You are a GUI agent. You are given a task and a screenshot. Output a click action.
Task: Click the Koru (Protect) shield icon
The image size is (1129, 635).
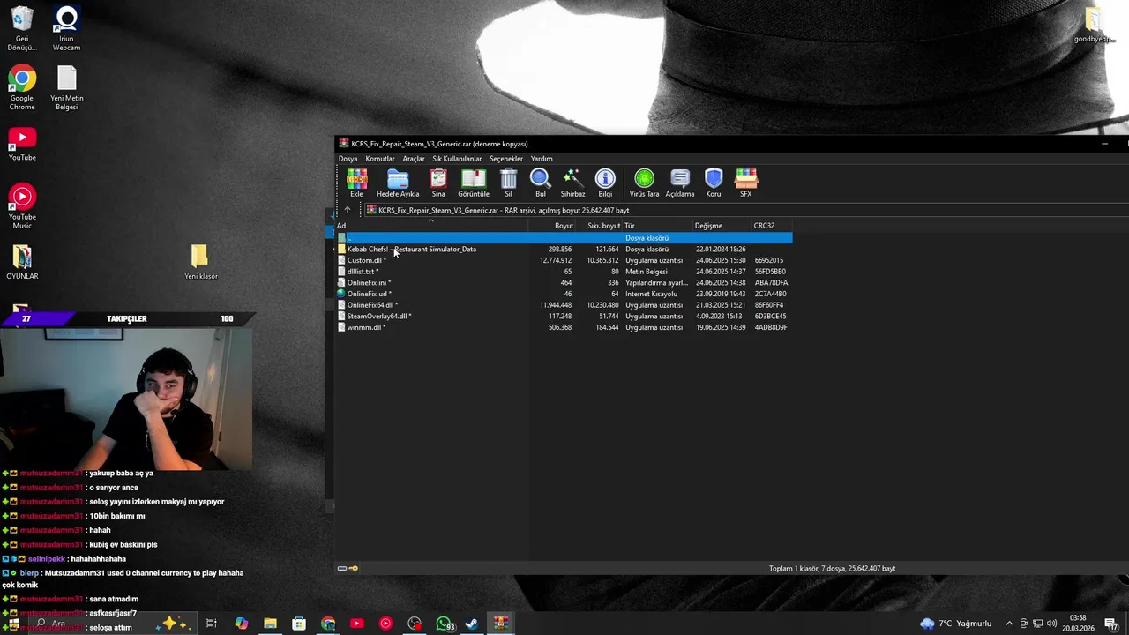tap(714, 183)
